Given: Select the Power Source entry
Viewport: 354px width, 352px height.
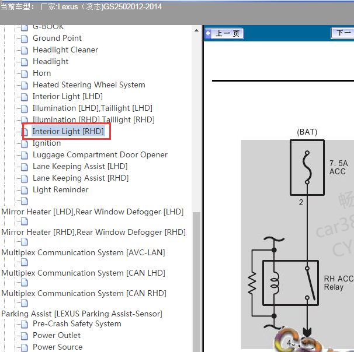Looking at the screenshot, I should pos(58,347).
